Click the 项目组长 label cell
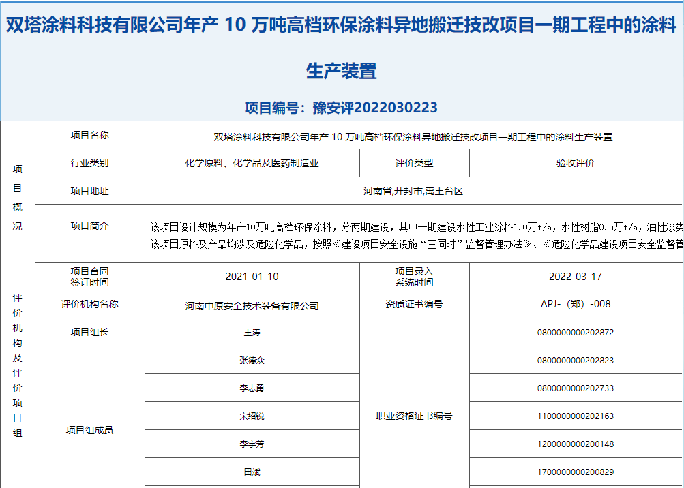This screenshot has height=488, width=684. click(x=90, y=332)
